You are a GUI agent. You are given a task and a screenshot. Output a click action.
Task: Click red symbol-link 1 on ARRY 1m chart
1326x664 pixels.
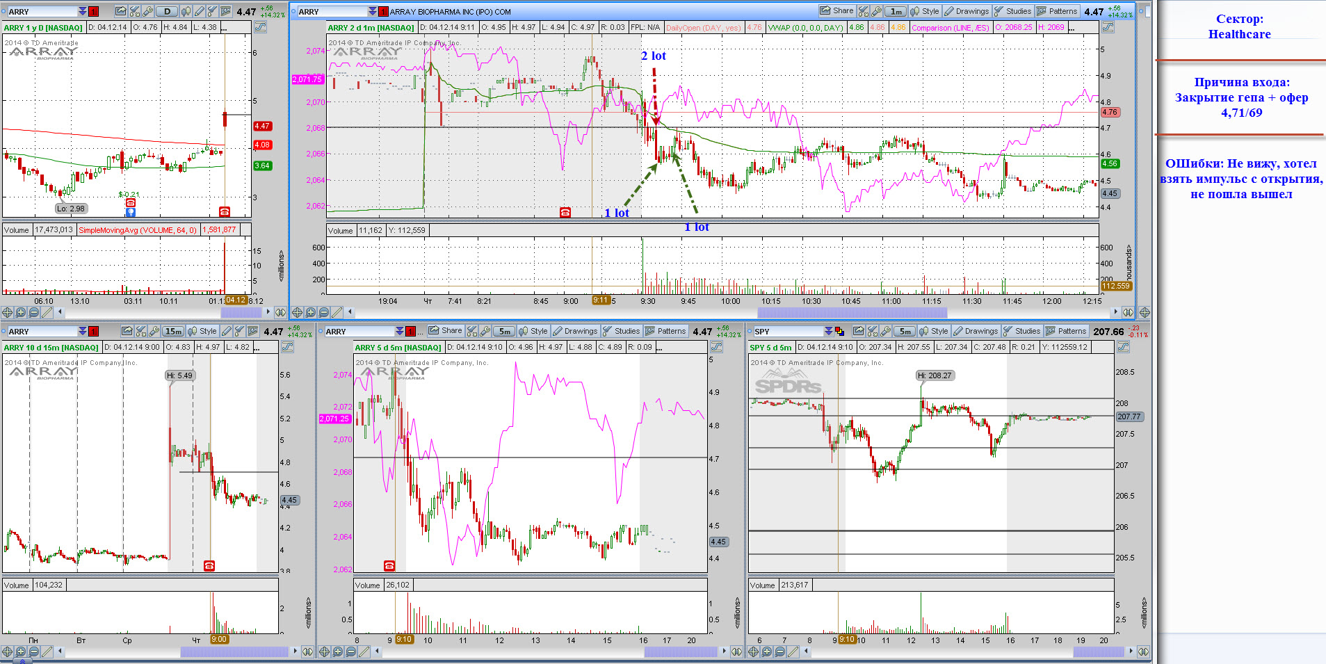click(382, 11)
